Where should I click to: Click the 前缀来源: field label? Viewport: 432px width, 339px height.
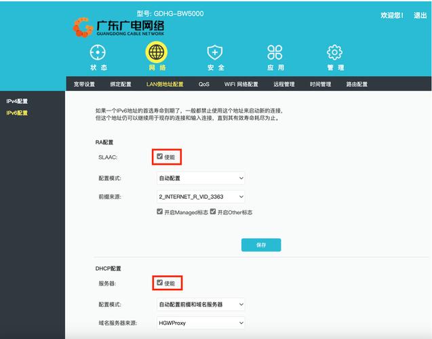[x=110, y=197]
